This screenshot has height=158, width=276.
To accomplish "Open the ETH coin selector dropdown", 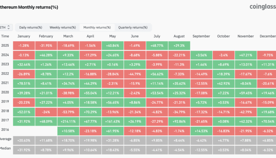I will pyautogui.click(x=6, y=27).
